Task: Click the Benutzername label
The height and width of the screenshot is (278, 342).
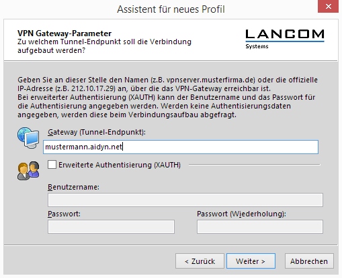Action: coord(73,187)
